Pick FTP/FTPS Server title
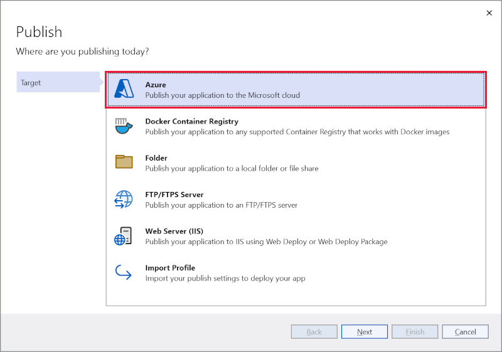This screenshot has width=502, height=352. coord(174,195)
